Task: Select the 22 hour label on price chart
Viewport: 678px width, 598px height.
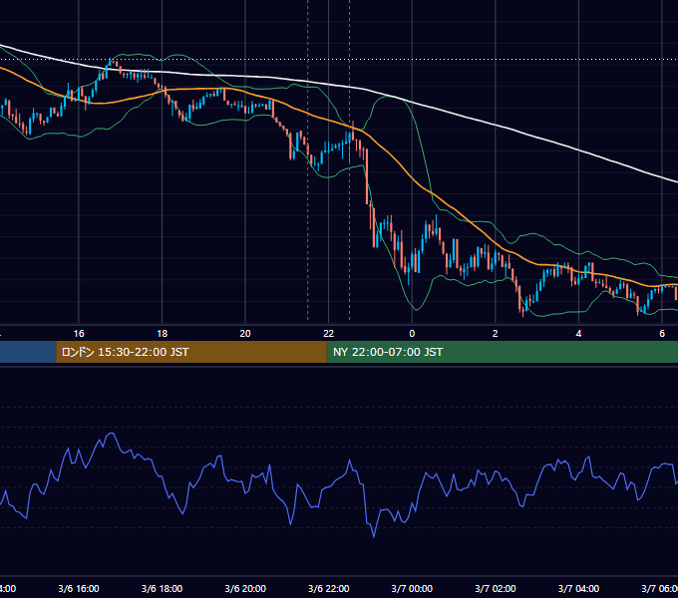Action: 329,334
